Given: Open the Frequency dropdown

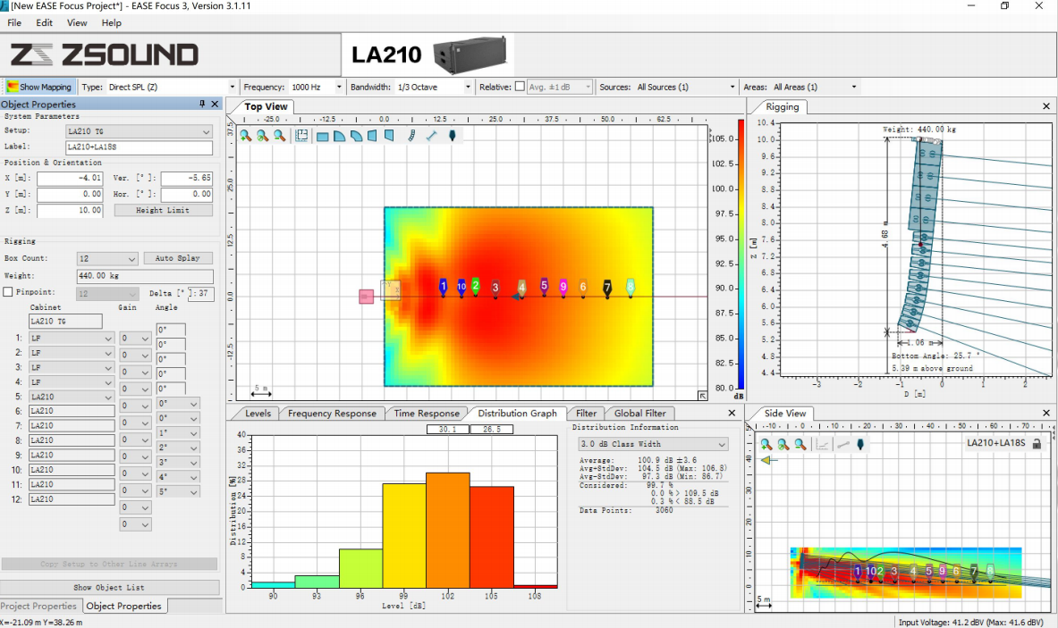Looking at the screenshot, I should 339,86.
